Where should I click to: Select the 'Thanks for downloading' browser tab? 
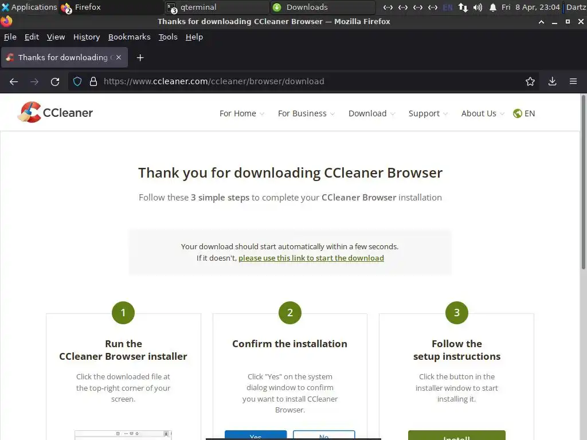pos(64,58)
